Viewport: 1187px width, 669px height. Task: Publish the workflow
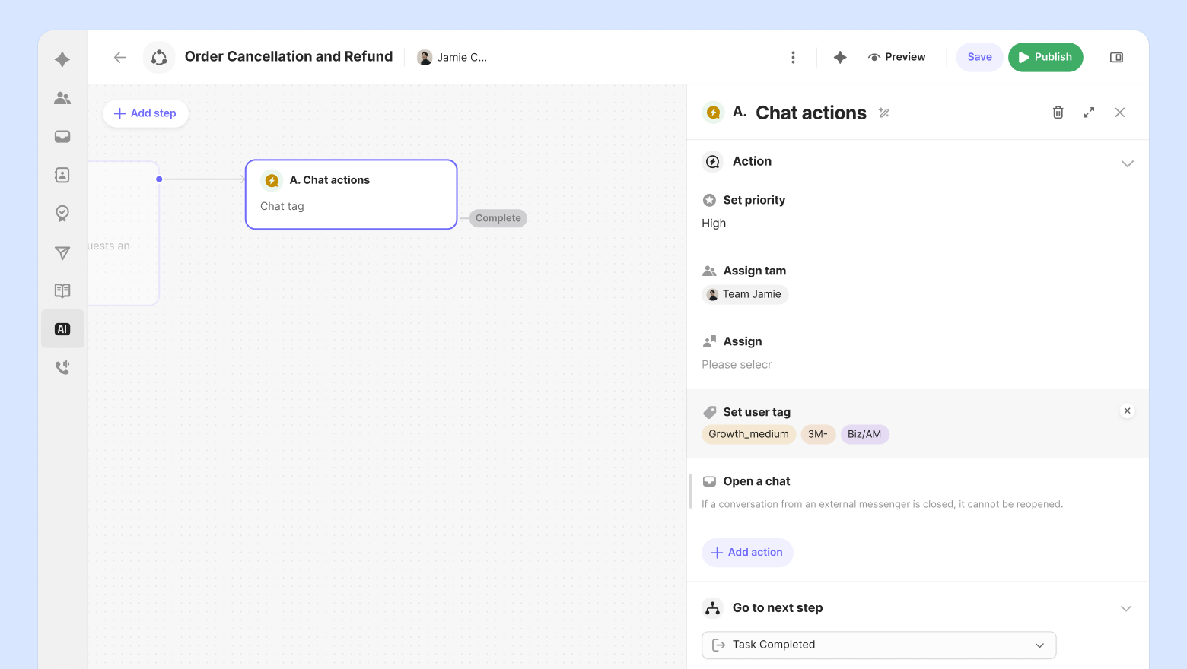tap(1045, 57)
